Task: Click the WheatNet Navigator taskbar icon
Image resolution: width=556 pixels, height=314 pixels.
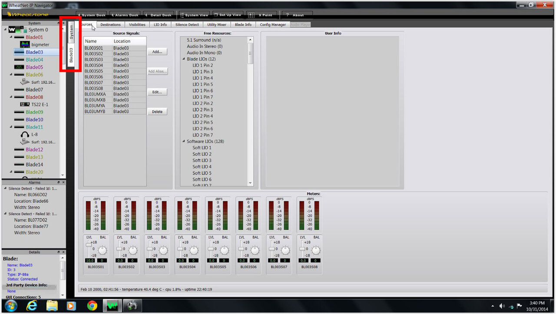Action: [x=112, y=306]
